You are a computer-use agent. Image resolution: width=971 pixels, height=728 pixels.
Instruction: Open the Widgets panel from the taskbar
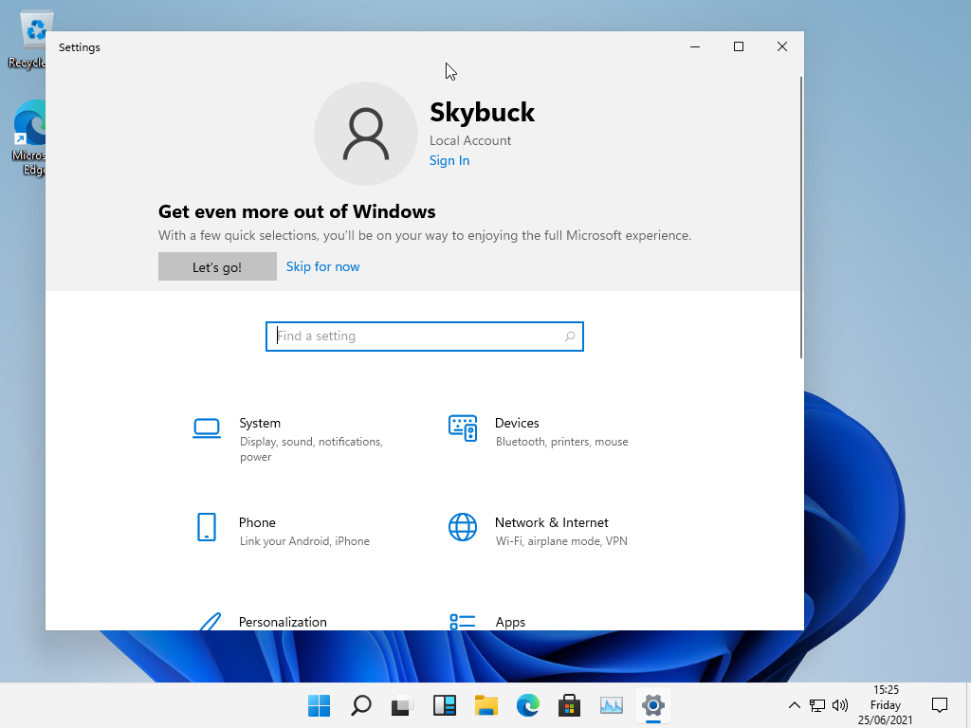point(444,705)
